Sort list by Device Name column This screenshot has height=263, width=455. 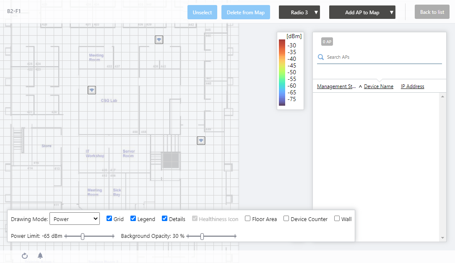[378, 86]
